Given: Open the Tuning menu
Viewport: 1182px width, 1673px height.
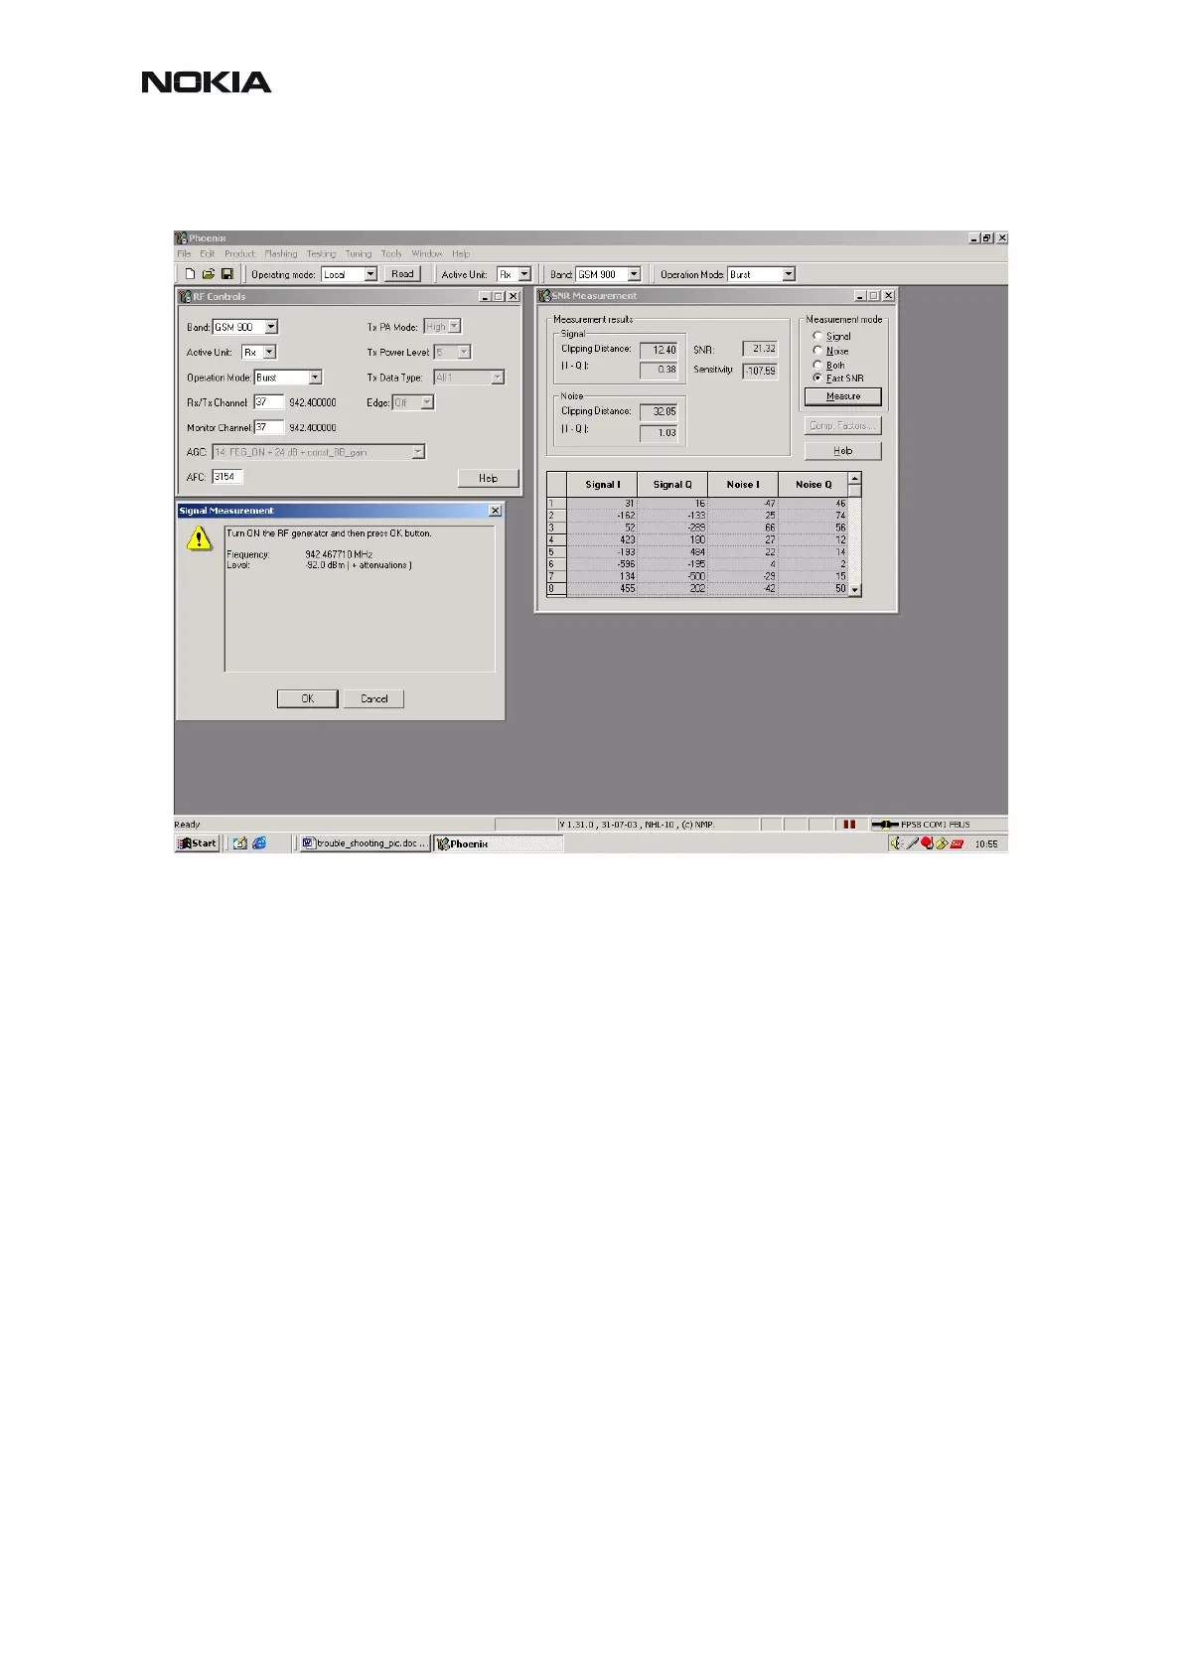Looking at the screenshot, I should tap(359, 254).
